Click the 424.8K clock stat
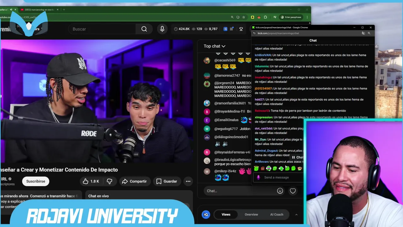This screenshot has width=403, height=227. (x=182, y=29)
